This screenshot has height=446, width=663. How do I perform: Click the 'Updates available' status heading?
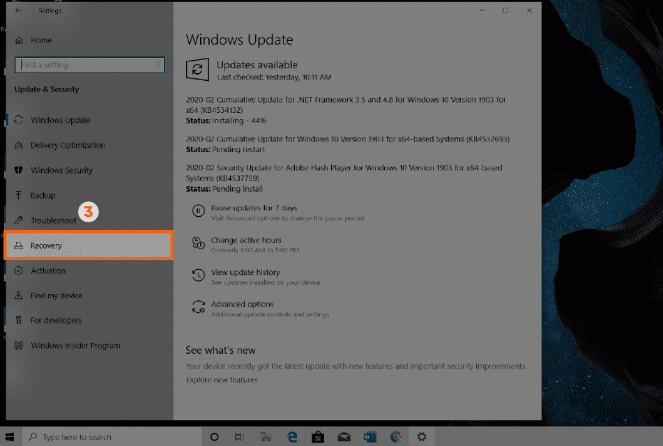(257, 65)
